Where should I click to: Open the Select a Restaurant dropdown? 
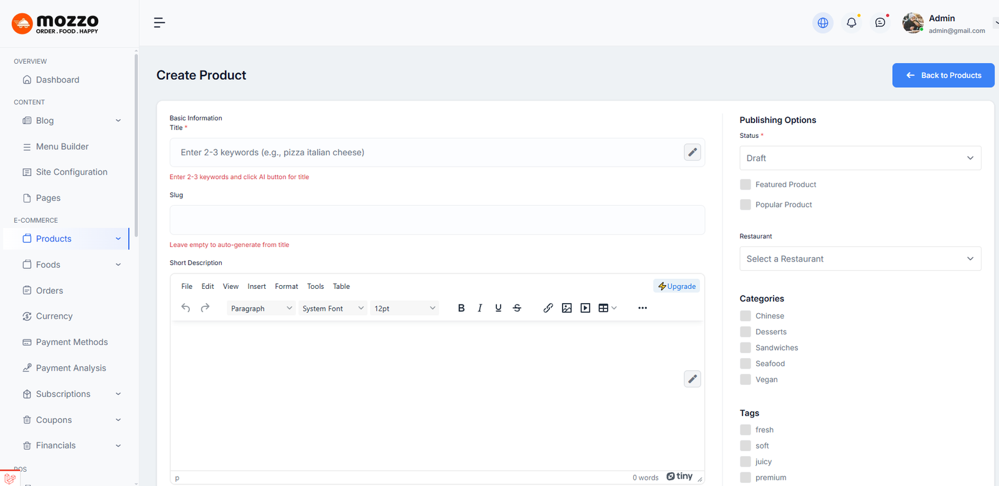(860, 259)
